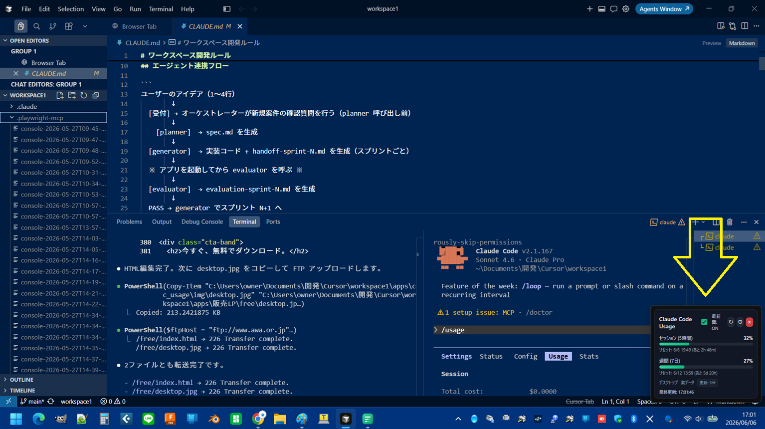Viewport: 765px width, 429px height.
Task: Click the セッション (5時間) progress bar
Action: point(706,344)
